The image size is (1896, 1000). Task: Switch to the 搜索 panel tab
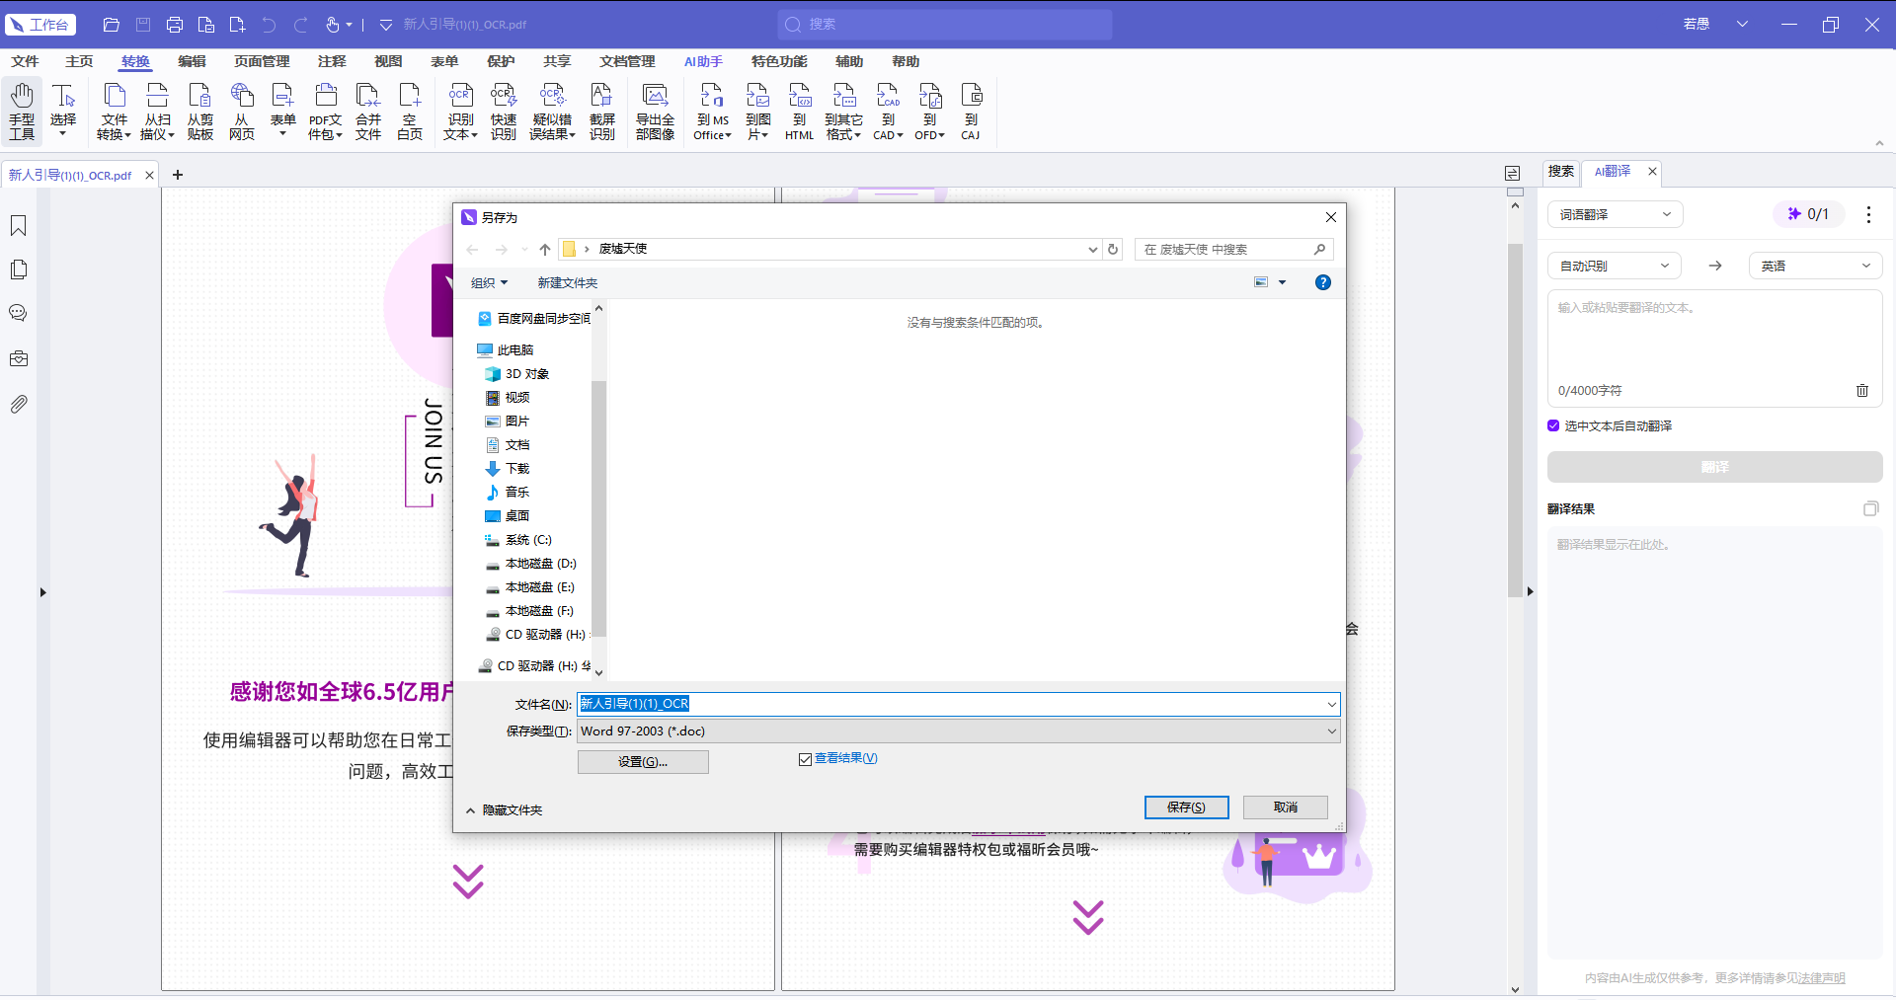coord(1560,171)
